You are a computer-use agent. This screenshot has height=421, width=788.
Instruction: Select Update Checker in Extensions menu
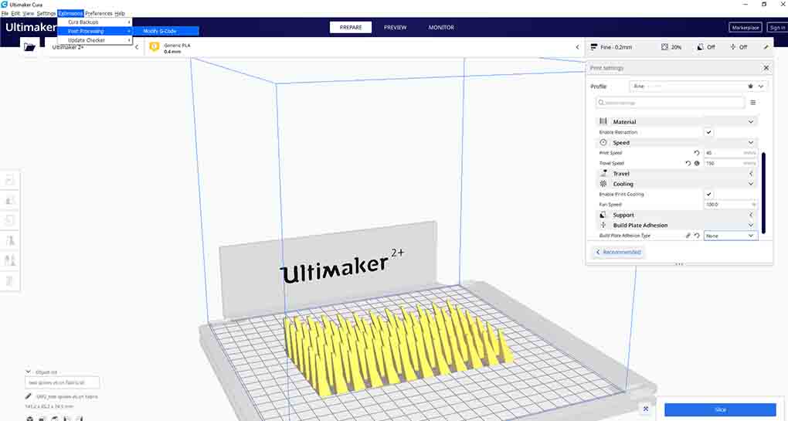[x=95, y=40]
